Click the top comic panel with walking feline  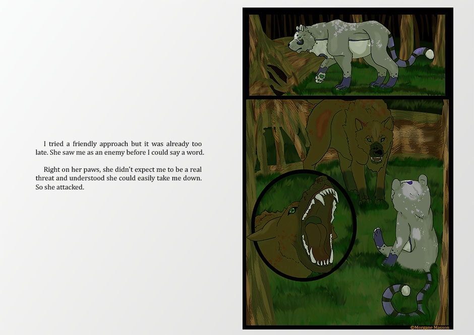tap(347, 55)
